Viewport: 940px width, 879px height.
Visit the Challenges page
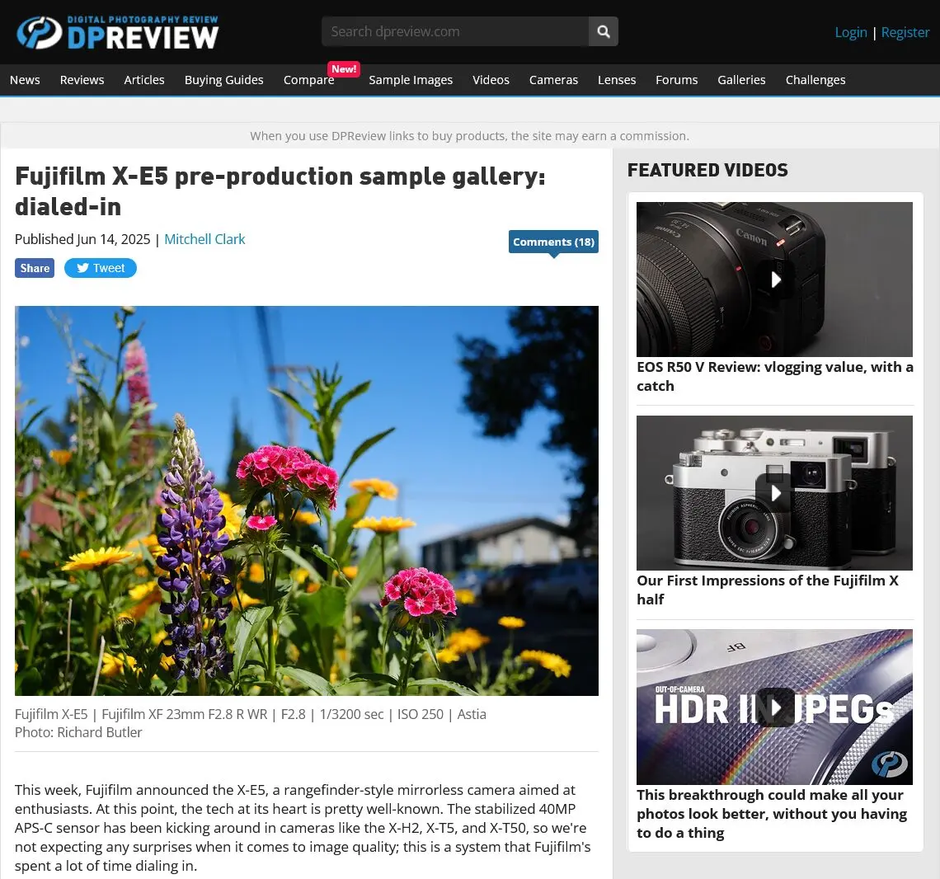[815, 80]
